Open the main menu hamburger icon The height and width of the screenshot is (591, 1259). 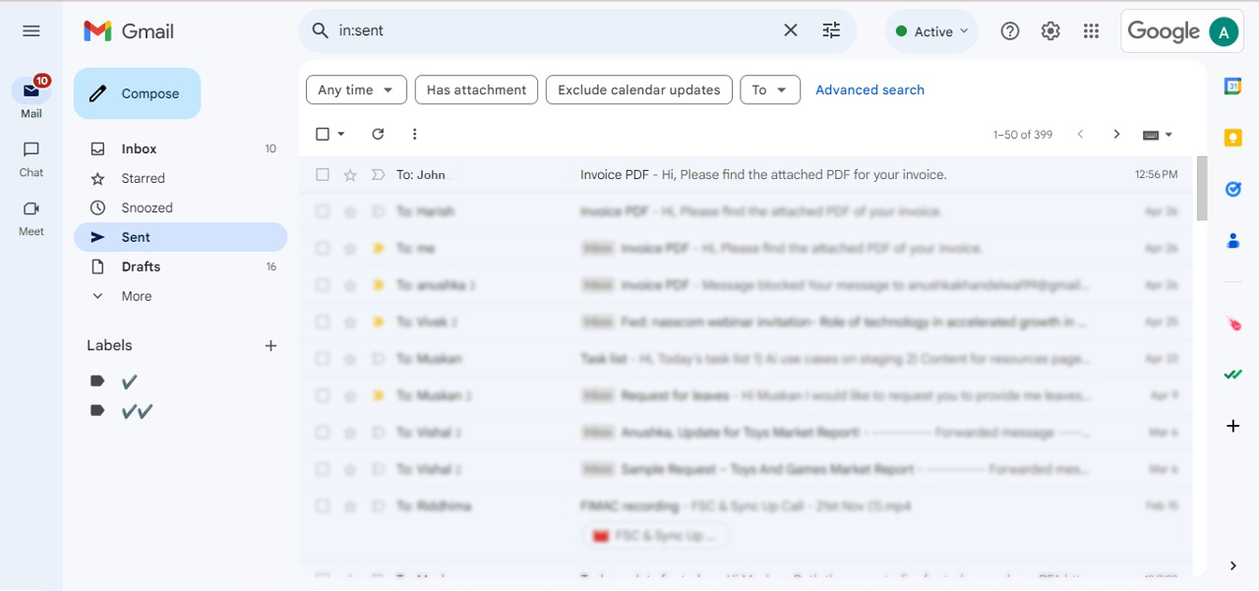(31, 31)
